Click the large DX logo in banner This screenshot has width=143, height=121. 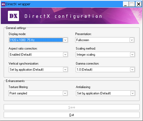point(13,16)
